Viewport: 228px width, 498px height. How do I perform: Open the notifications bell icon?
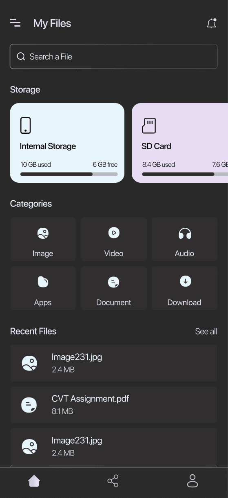click(x=211, y=23)
